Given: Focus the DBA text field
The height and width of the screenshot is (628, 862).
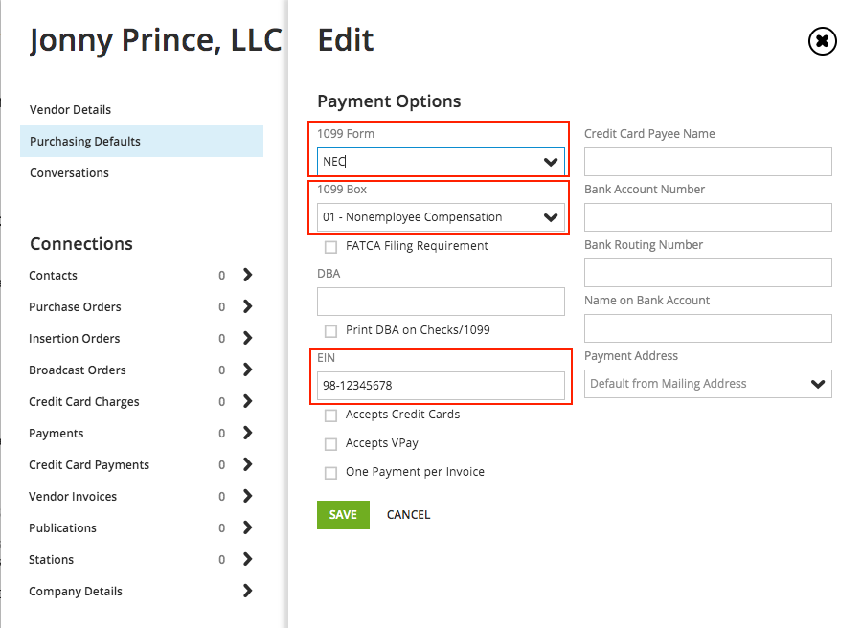Looking at the screenshot, I should click(x=441, y=302).
